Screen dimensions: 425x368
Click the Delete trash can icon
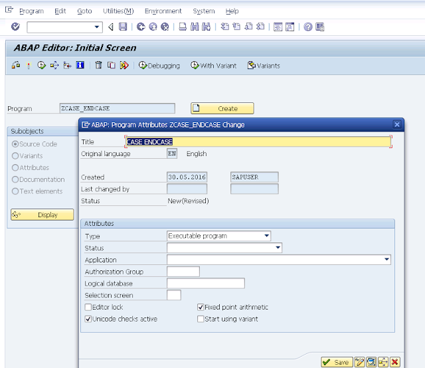tap(99, 65)
